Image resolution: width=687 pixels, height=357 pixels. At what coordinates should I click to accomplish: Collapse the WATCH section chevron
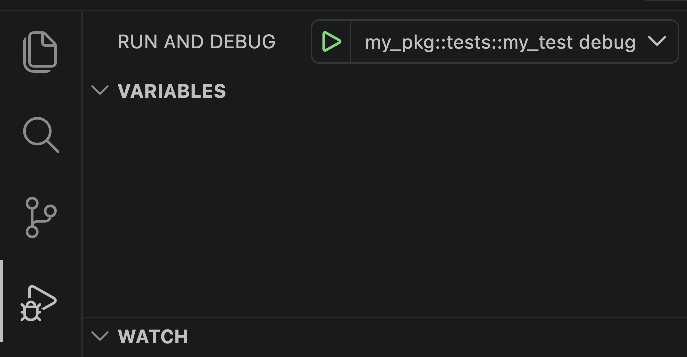tap(100, 336)
